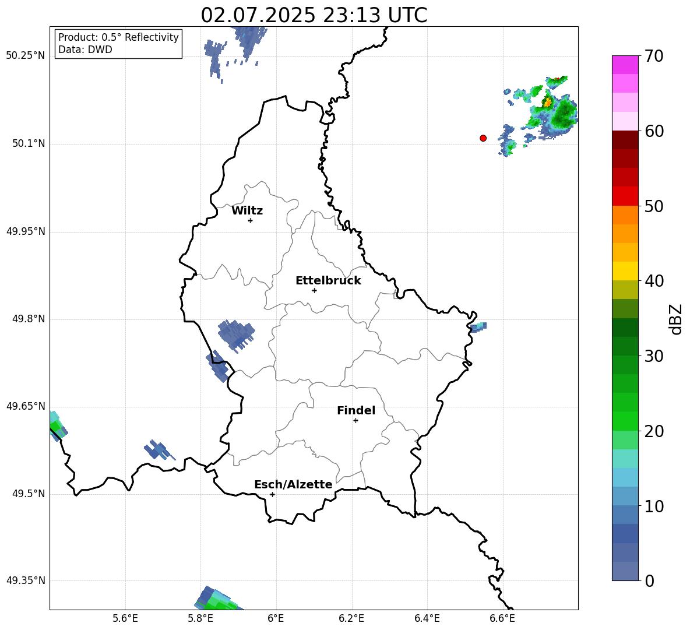Click the 6.2°E longitude label
690x630 pixels.
351,618
